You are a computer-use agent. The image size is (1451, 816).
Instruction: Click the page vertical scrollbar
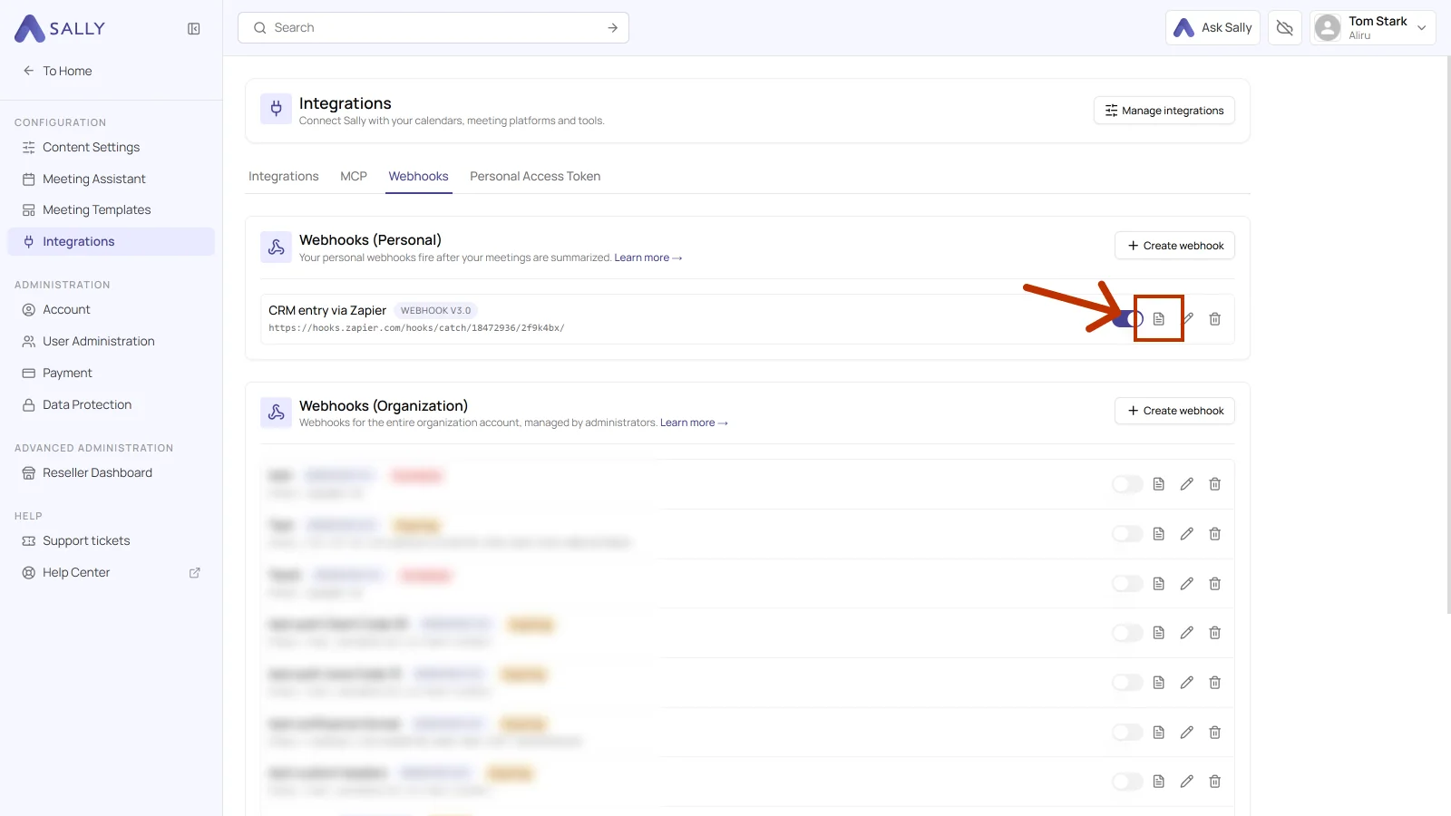[1448, 335]
